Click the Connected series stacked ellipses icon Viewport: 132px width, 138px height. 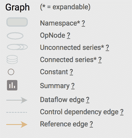click(x=12, y=59)
